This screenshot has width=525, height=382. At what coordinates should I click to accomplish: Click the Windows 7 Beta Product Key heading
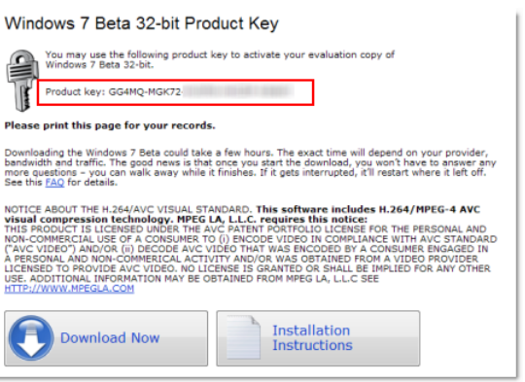coord(141,23)
